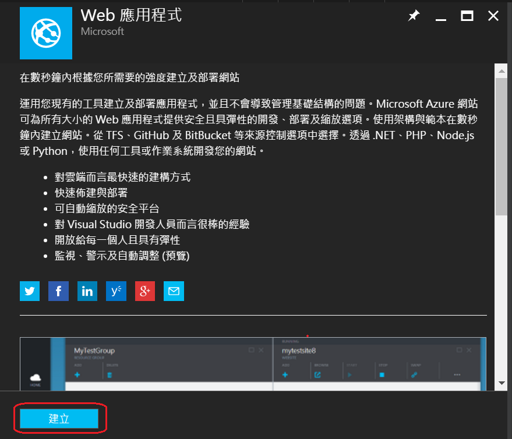Viewport: 512px width, 439px height.
Task: Click the Web 應用程式 title
Action: 131,15
